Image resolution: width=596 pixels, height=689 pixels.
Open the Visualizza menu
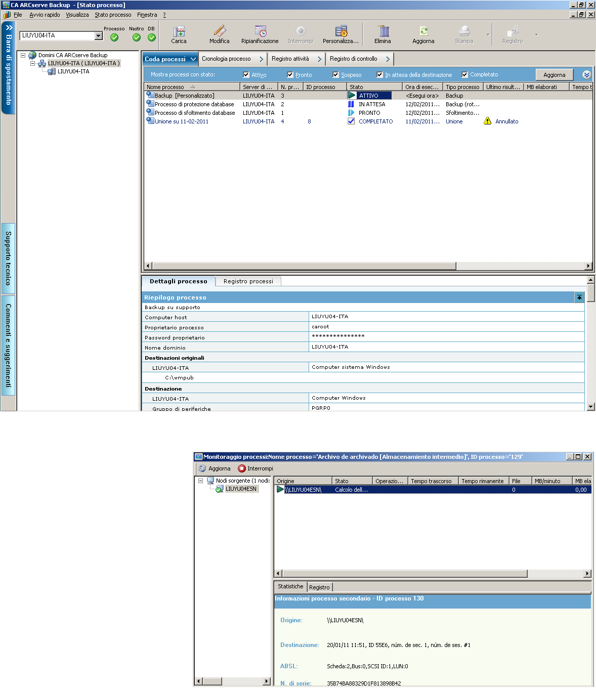[77, 15]
